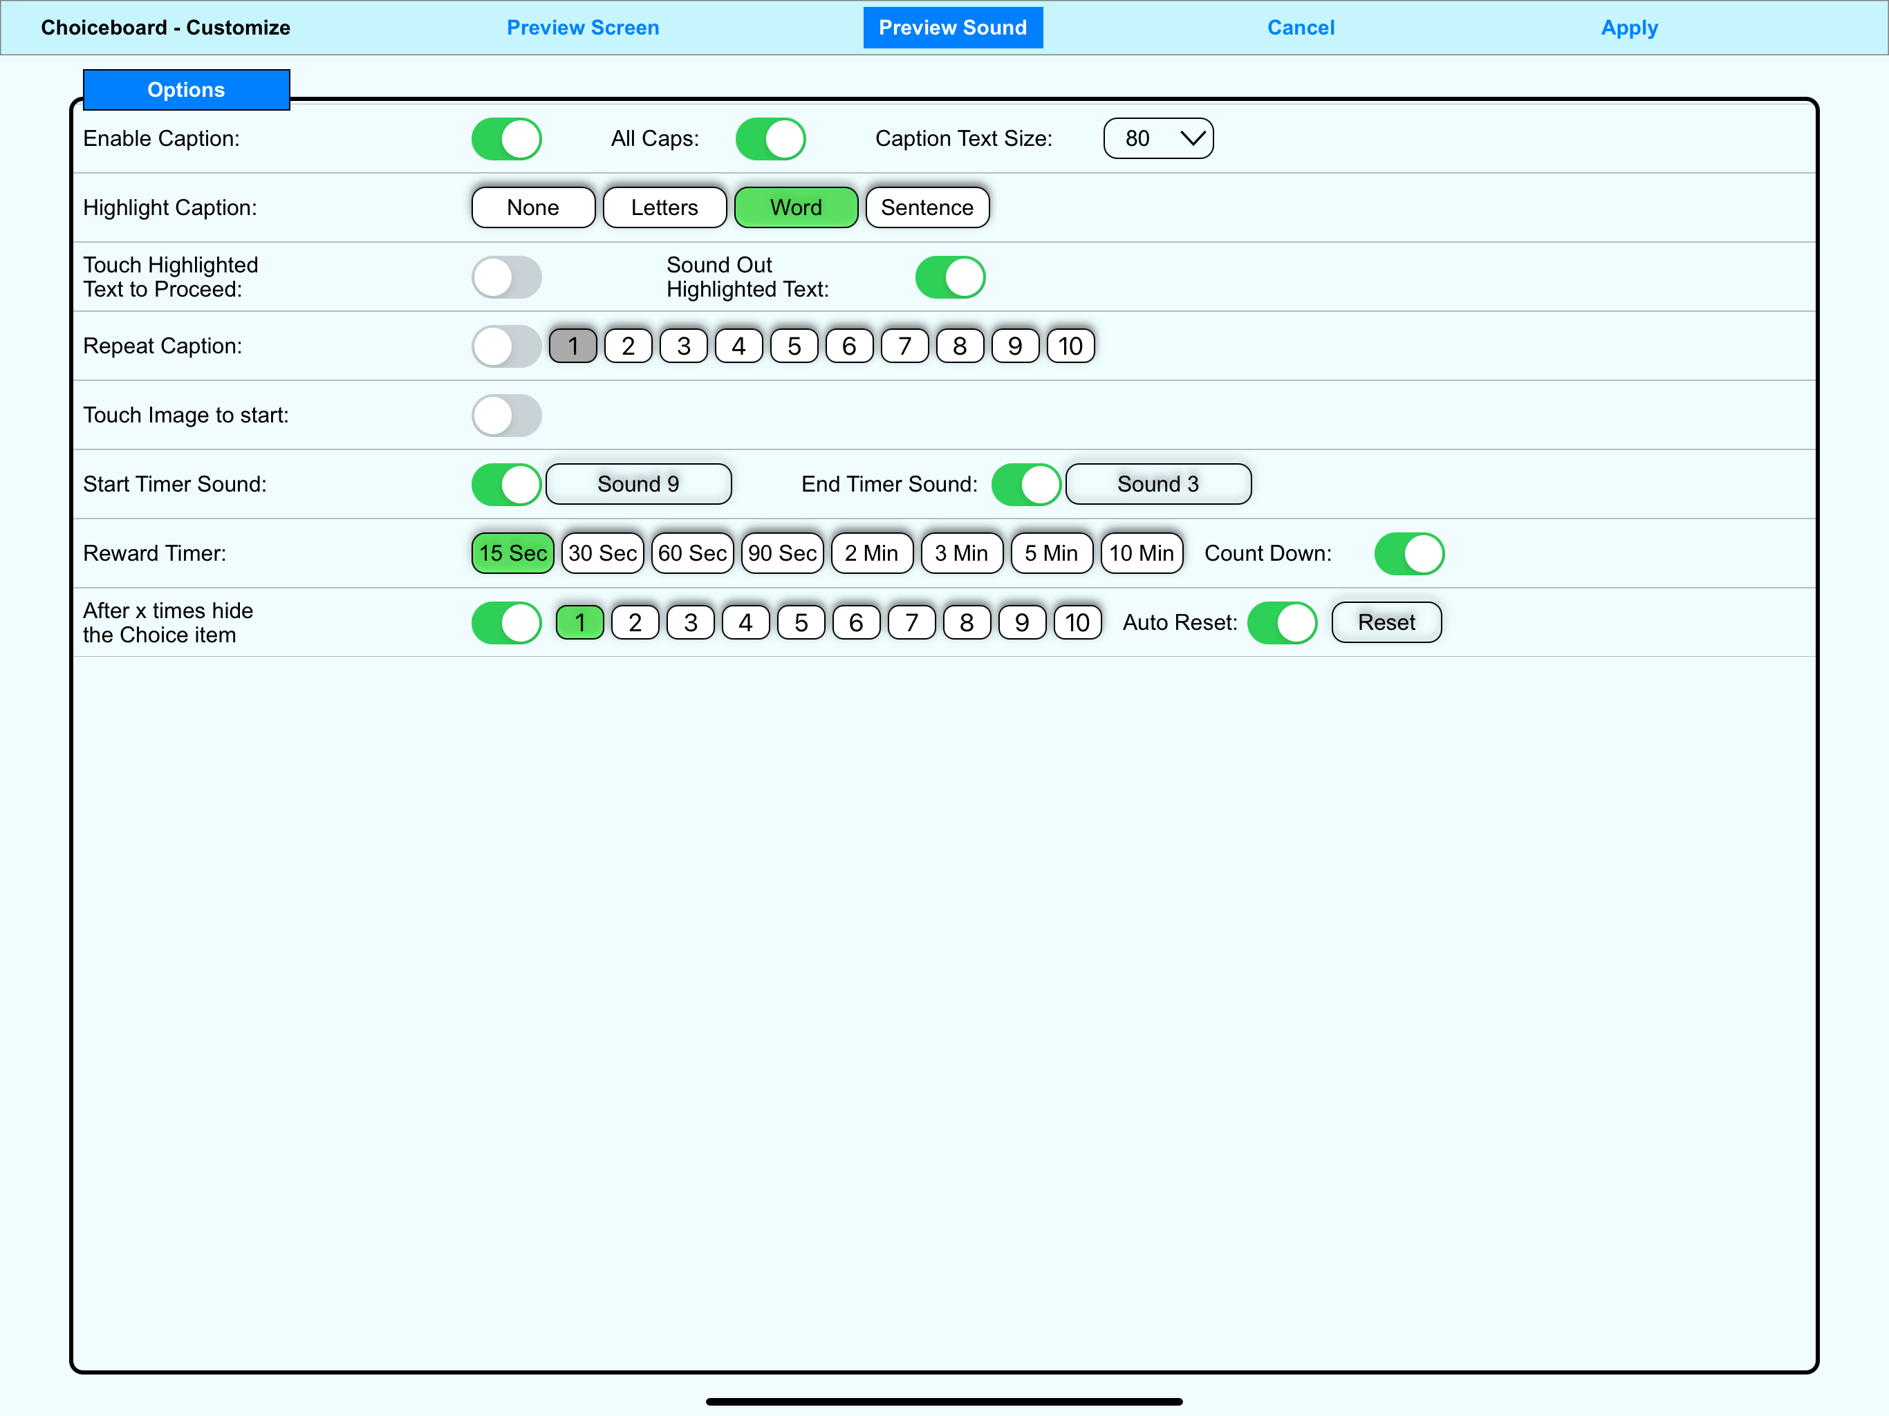Toggle the Count Down switch
1889x1416 pixels.
pyautogui.click(x=1409, y=553)
